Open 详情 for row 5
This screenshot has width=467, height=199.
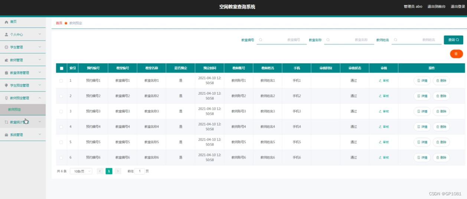(x=422, y=142)
